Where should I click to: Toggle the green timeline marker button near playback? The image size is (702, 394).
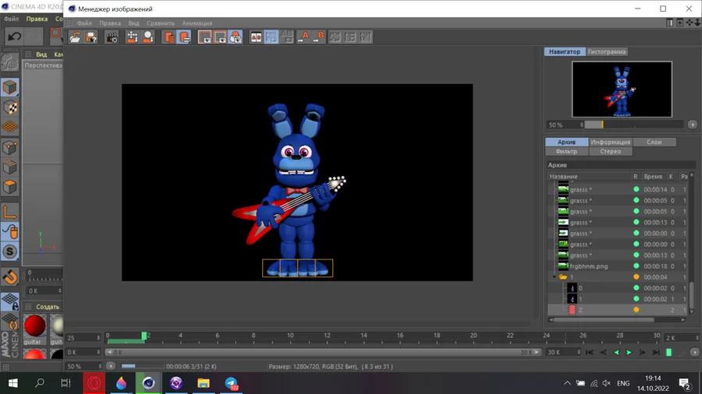click(x=669, y=353)
